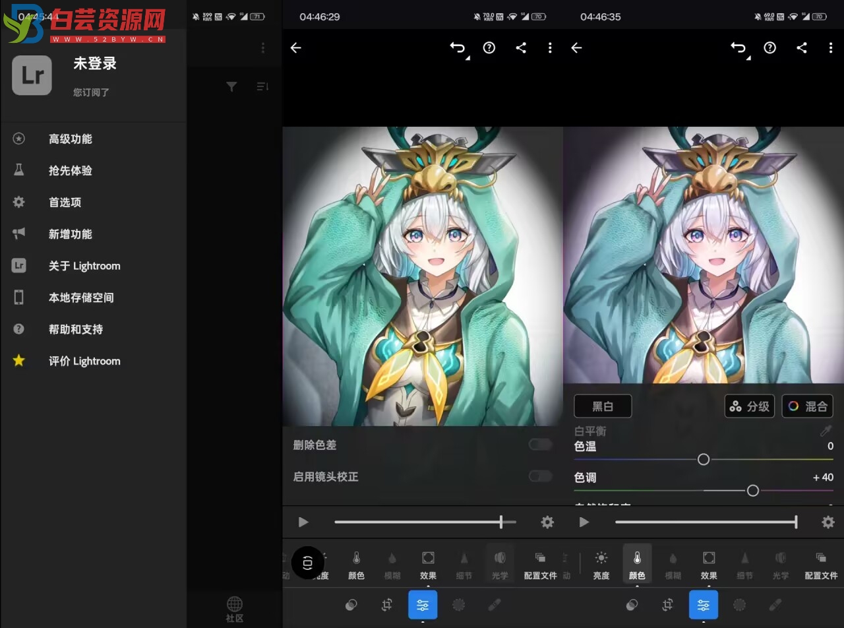Open the 分级 color grading button
844x628 pixels.
coord(750,406)
